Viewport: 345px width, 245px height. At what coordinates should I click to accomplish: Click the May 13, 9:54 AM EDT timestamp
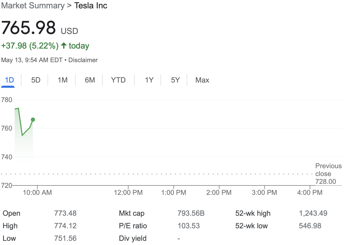[x=32, y=60]
